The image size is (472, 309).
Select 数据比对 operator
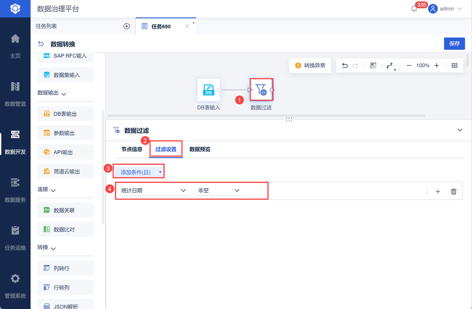(66, 229)
